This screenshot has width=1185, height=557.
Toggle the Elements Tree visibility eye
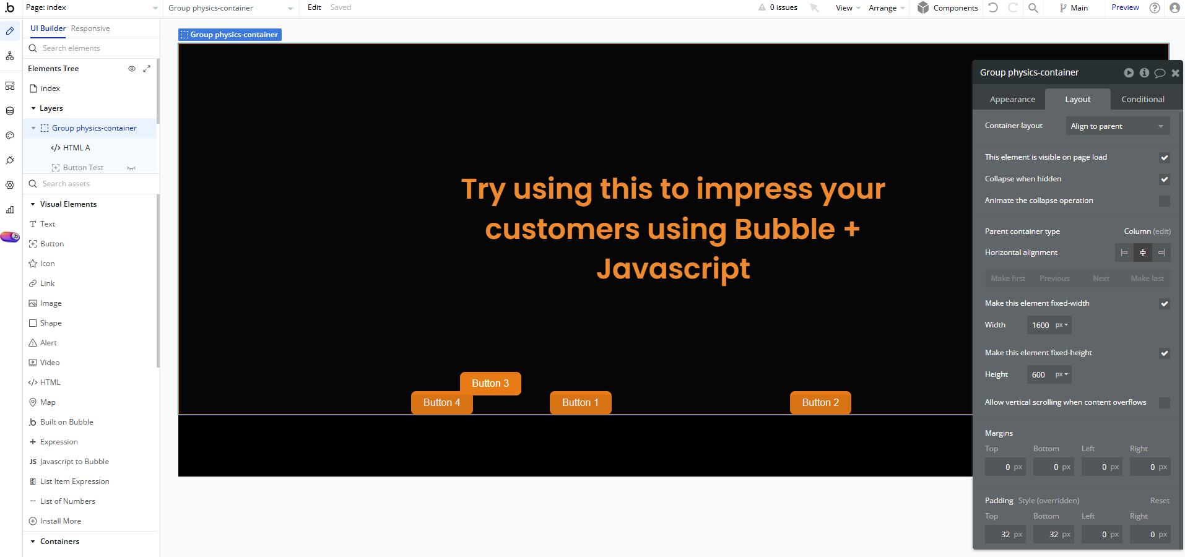pyautogui.click(x=132, y=69)
